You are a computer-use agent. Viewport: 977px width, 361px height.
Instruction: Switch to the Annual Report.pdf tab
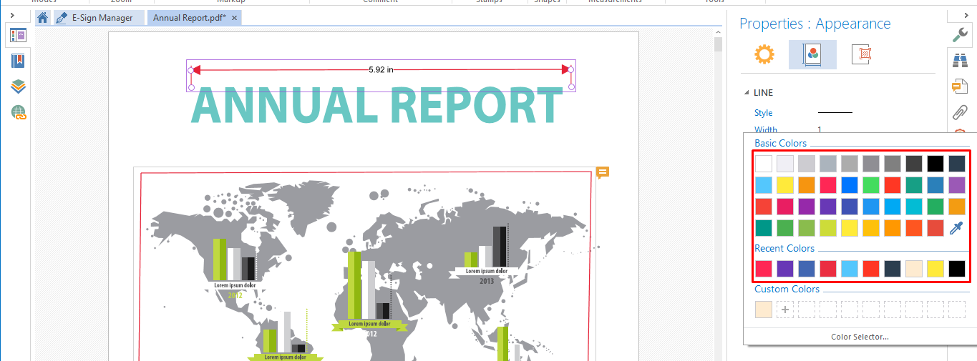click(x=189, y=18)
